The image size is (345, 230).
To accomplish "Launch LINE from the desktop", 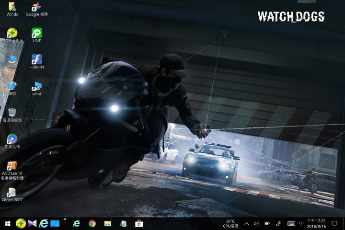I will (x=36, y=35).
